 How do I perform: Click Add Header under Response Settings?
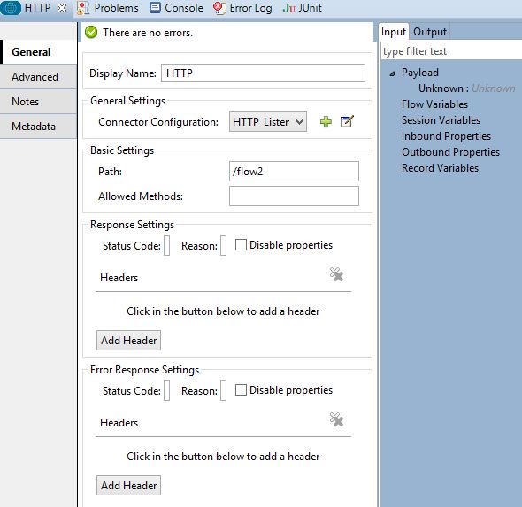(128, 341)
